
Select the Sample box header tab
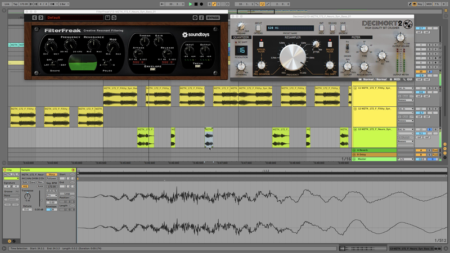(48, 170)
